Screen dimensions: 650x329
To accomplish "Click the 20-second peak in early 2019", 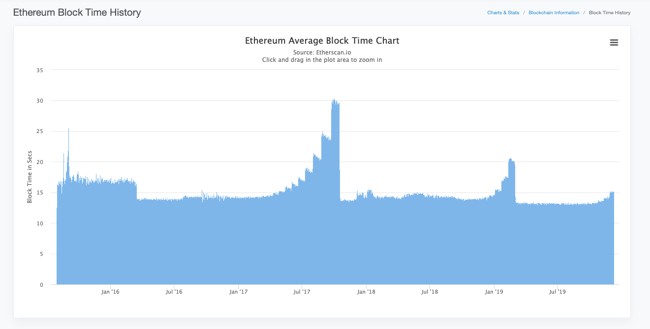I will [x=511, y=160].
